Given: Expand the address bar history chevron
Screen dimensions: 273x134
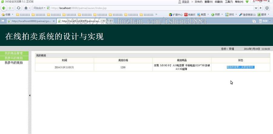Looking at the screenshot, I should pyautogui.click(x=256, y=8).
